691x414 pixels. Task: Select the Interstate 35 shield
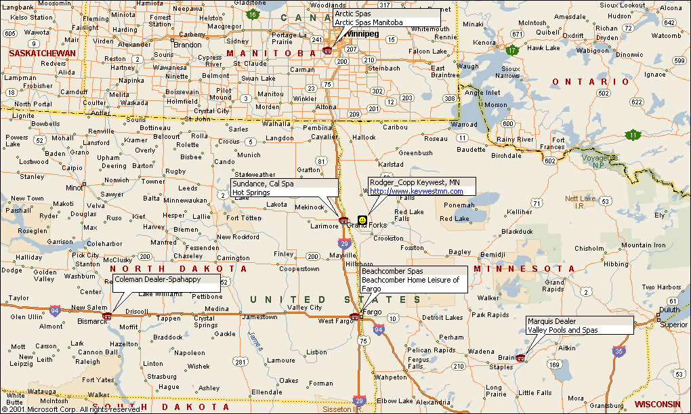point(619,352)
